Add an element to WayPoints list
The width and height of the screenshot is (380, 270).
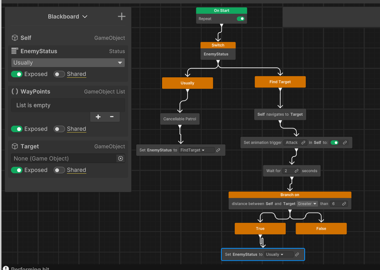click(98, 117)
